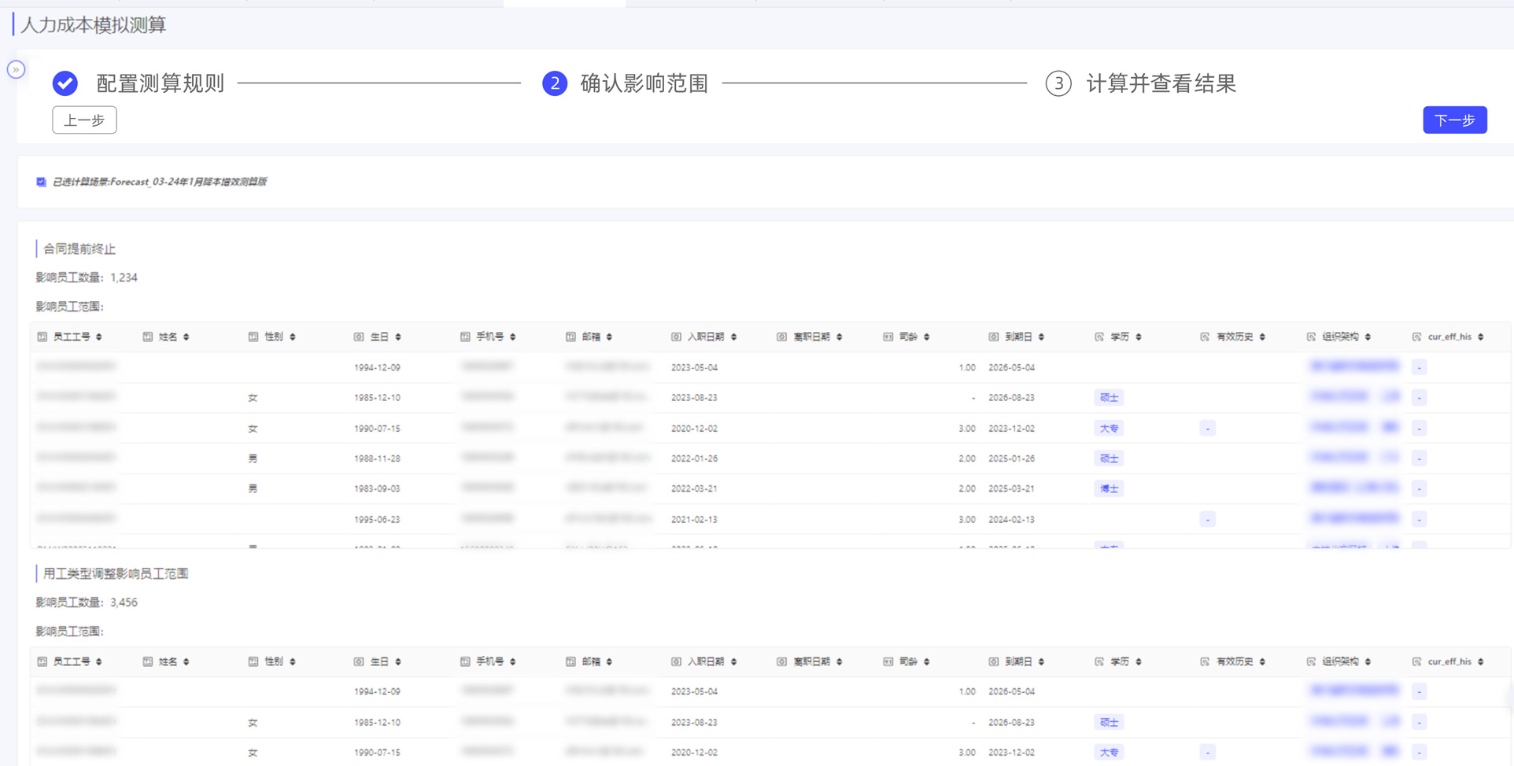
Task: Click 生日 date icon in 合同提前终止 table
Action: coord(359,337)
